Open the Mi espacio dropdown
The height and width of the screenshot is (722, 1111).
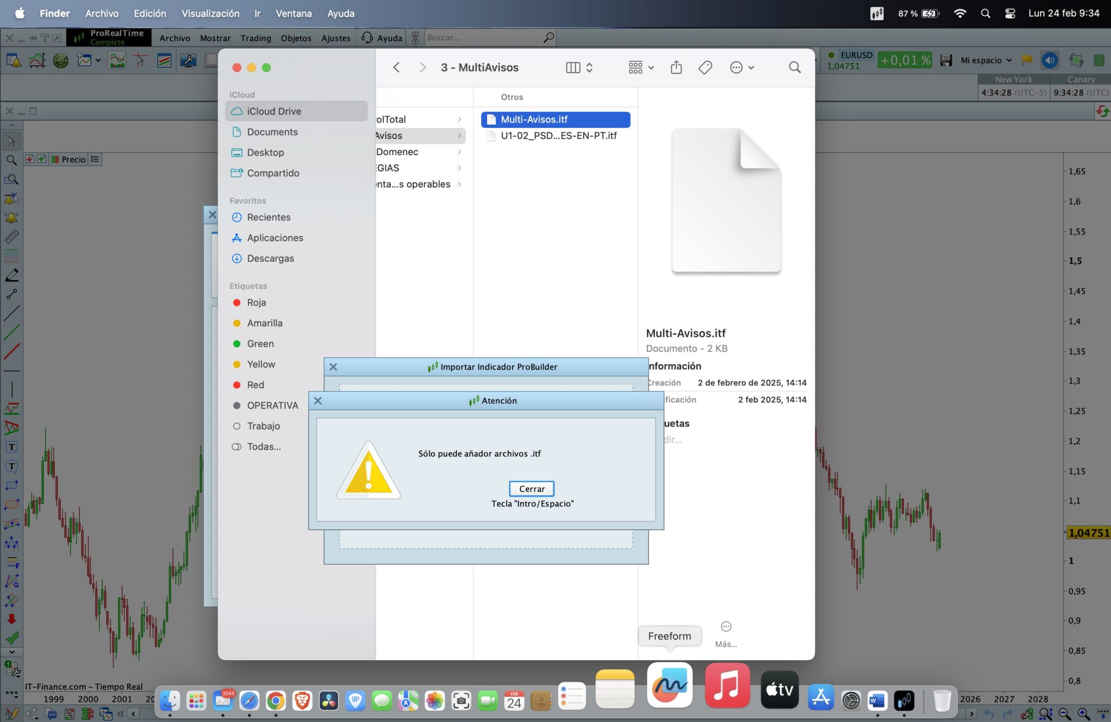point(986,60)
